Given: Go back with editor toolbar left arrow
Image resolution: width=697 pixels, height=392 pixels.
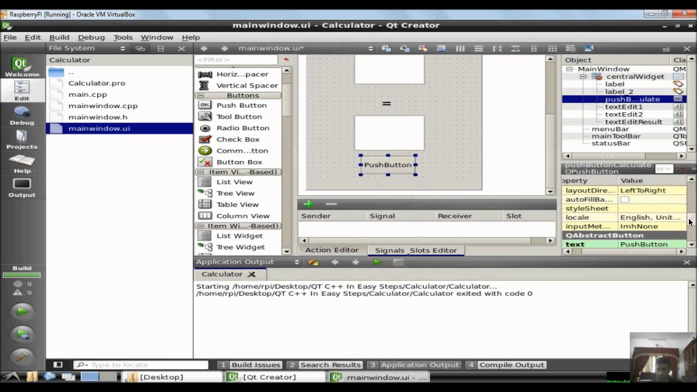Looking at the screenshot, I should (204, 48).
